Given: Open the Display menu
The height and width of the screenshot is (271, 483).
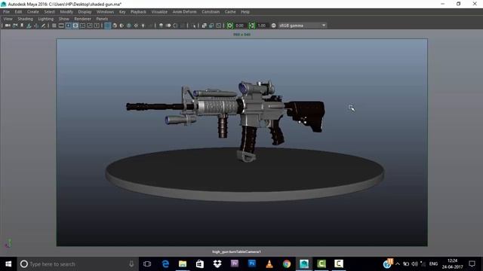Looking at the screenshot, I should (x=85, y=12).
